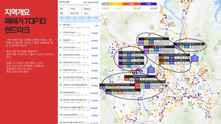Click the yellow 25% legend segment
This screenshot has height=124, width=221.
[x=115, y=4]
